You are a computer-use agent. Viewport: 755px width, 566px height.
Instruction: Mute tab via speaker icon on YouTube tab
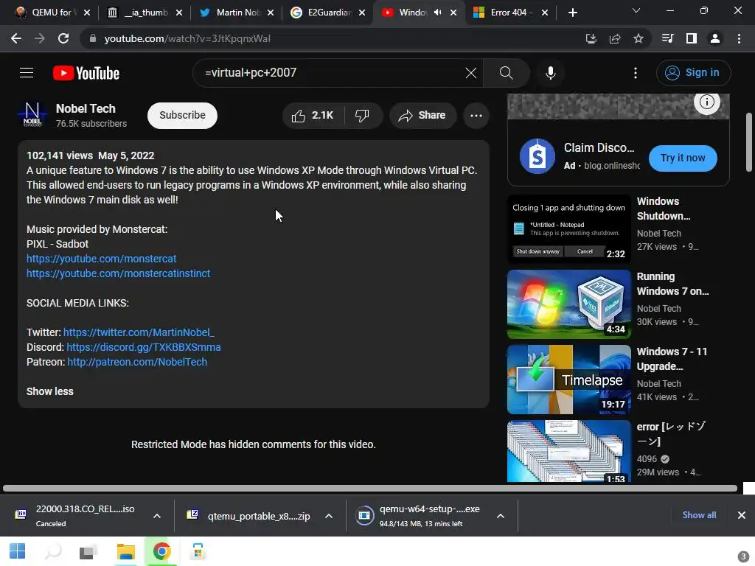coord(437,13)
